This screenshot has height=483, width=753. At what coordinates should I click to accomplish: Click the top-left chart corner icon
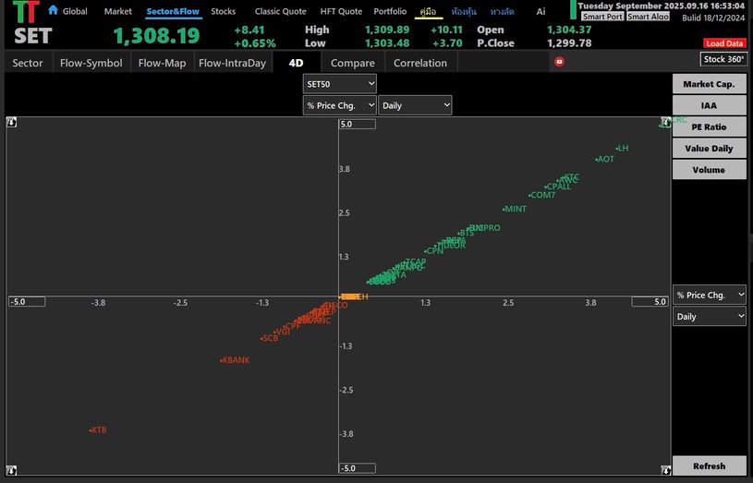(11, 123)
